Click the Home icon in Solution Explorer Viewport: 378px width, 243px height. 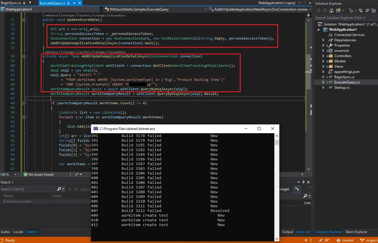point(331,11)
